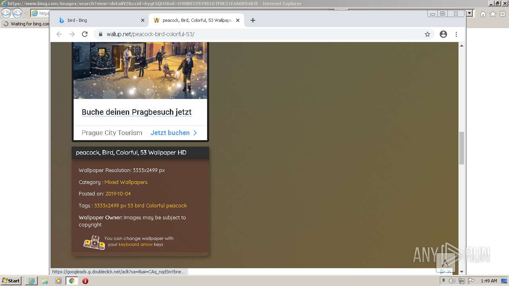
Task: Open the posted date 2019-10-04 link
Action: click(118, 194)
